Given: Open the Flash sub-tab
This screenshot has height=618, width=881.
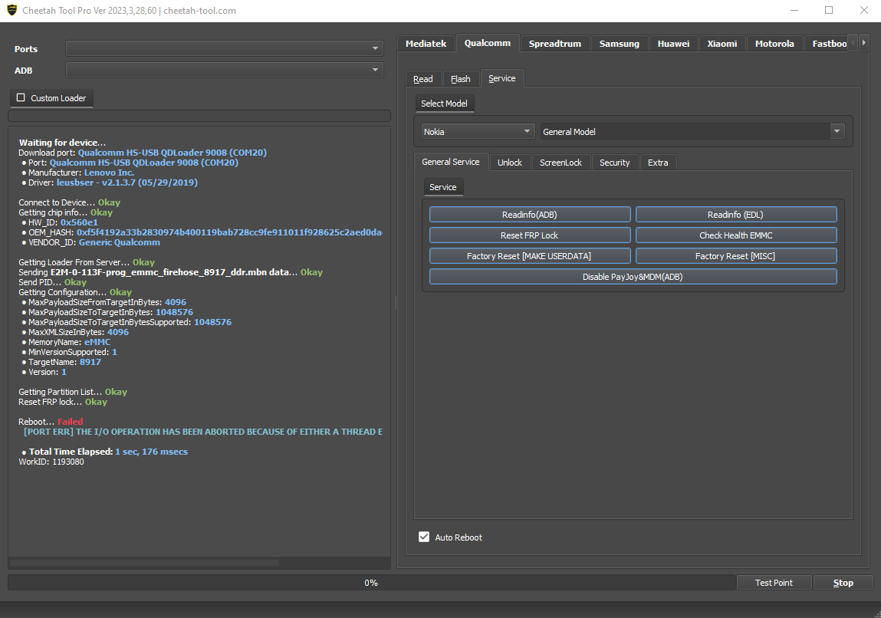Looking at the screenshot, I should 461,79.
